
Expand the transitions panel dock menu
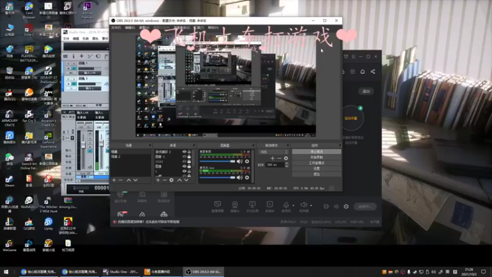point(288,145)
